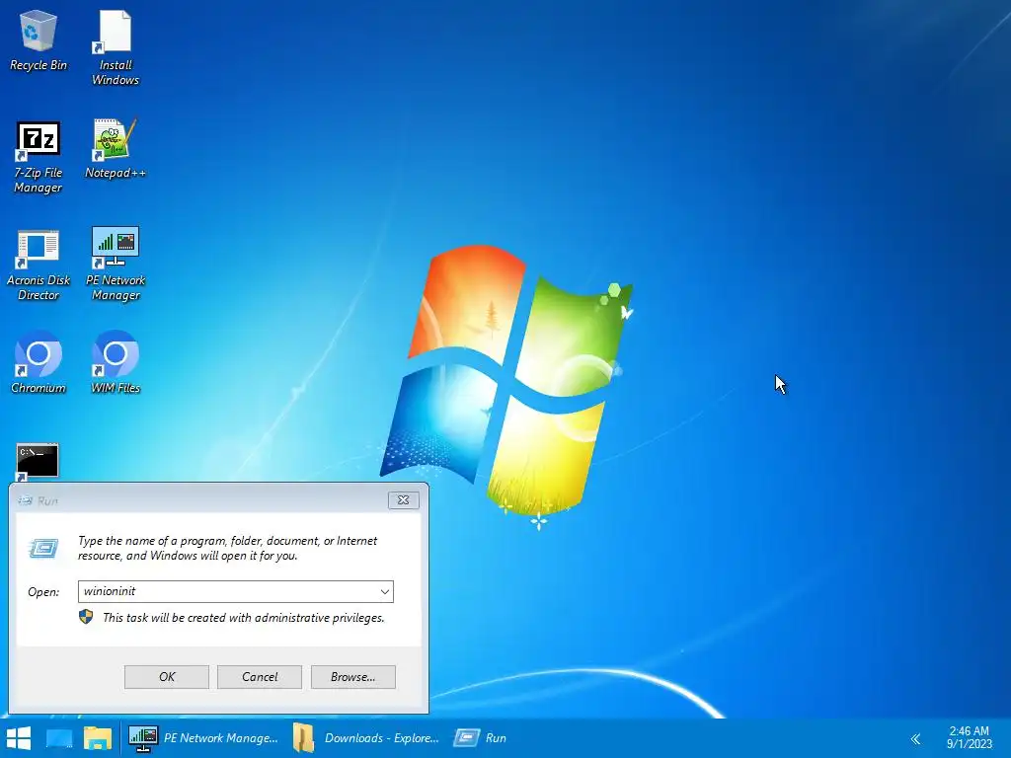
Task: Click the Run dialog title bar icon
Action: (x=25, y=500)
